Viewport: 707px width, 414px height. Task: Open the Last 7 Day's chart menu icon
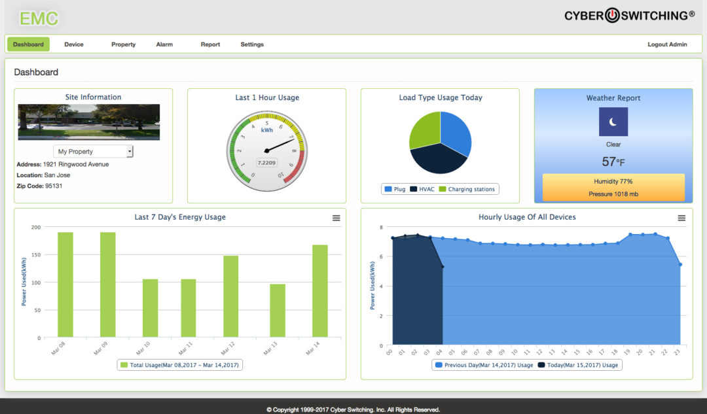[336, 218]
